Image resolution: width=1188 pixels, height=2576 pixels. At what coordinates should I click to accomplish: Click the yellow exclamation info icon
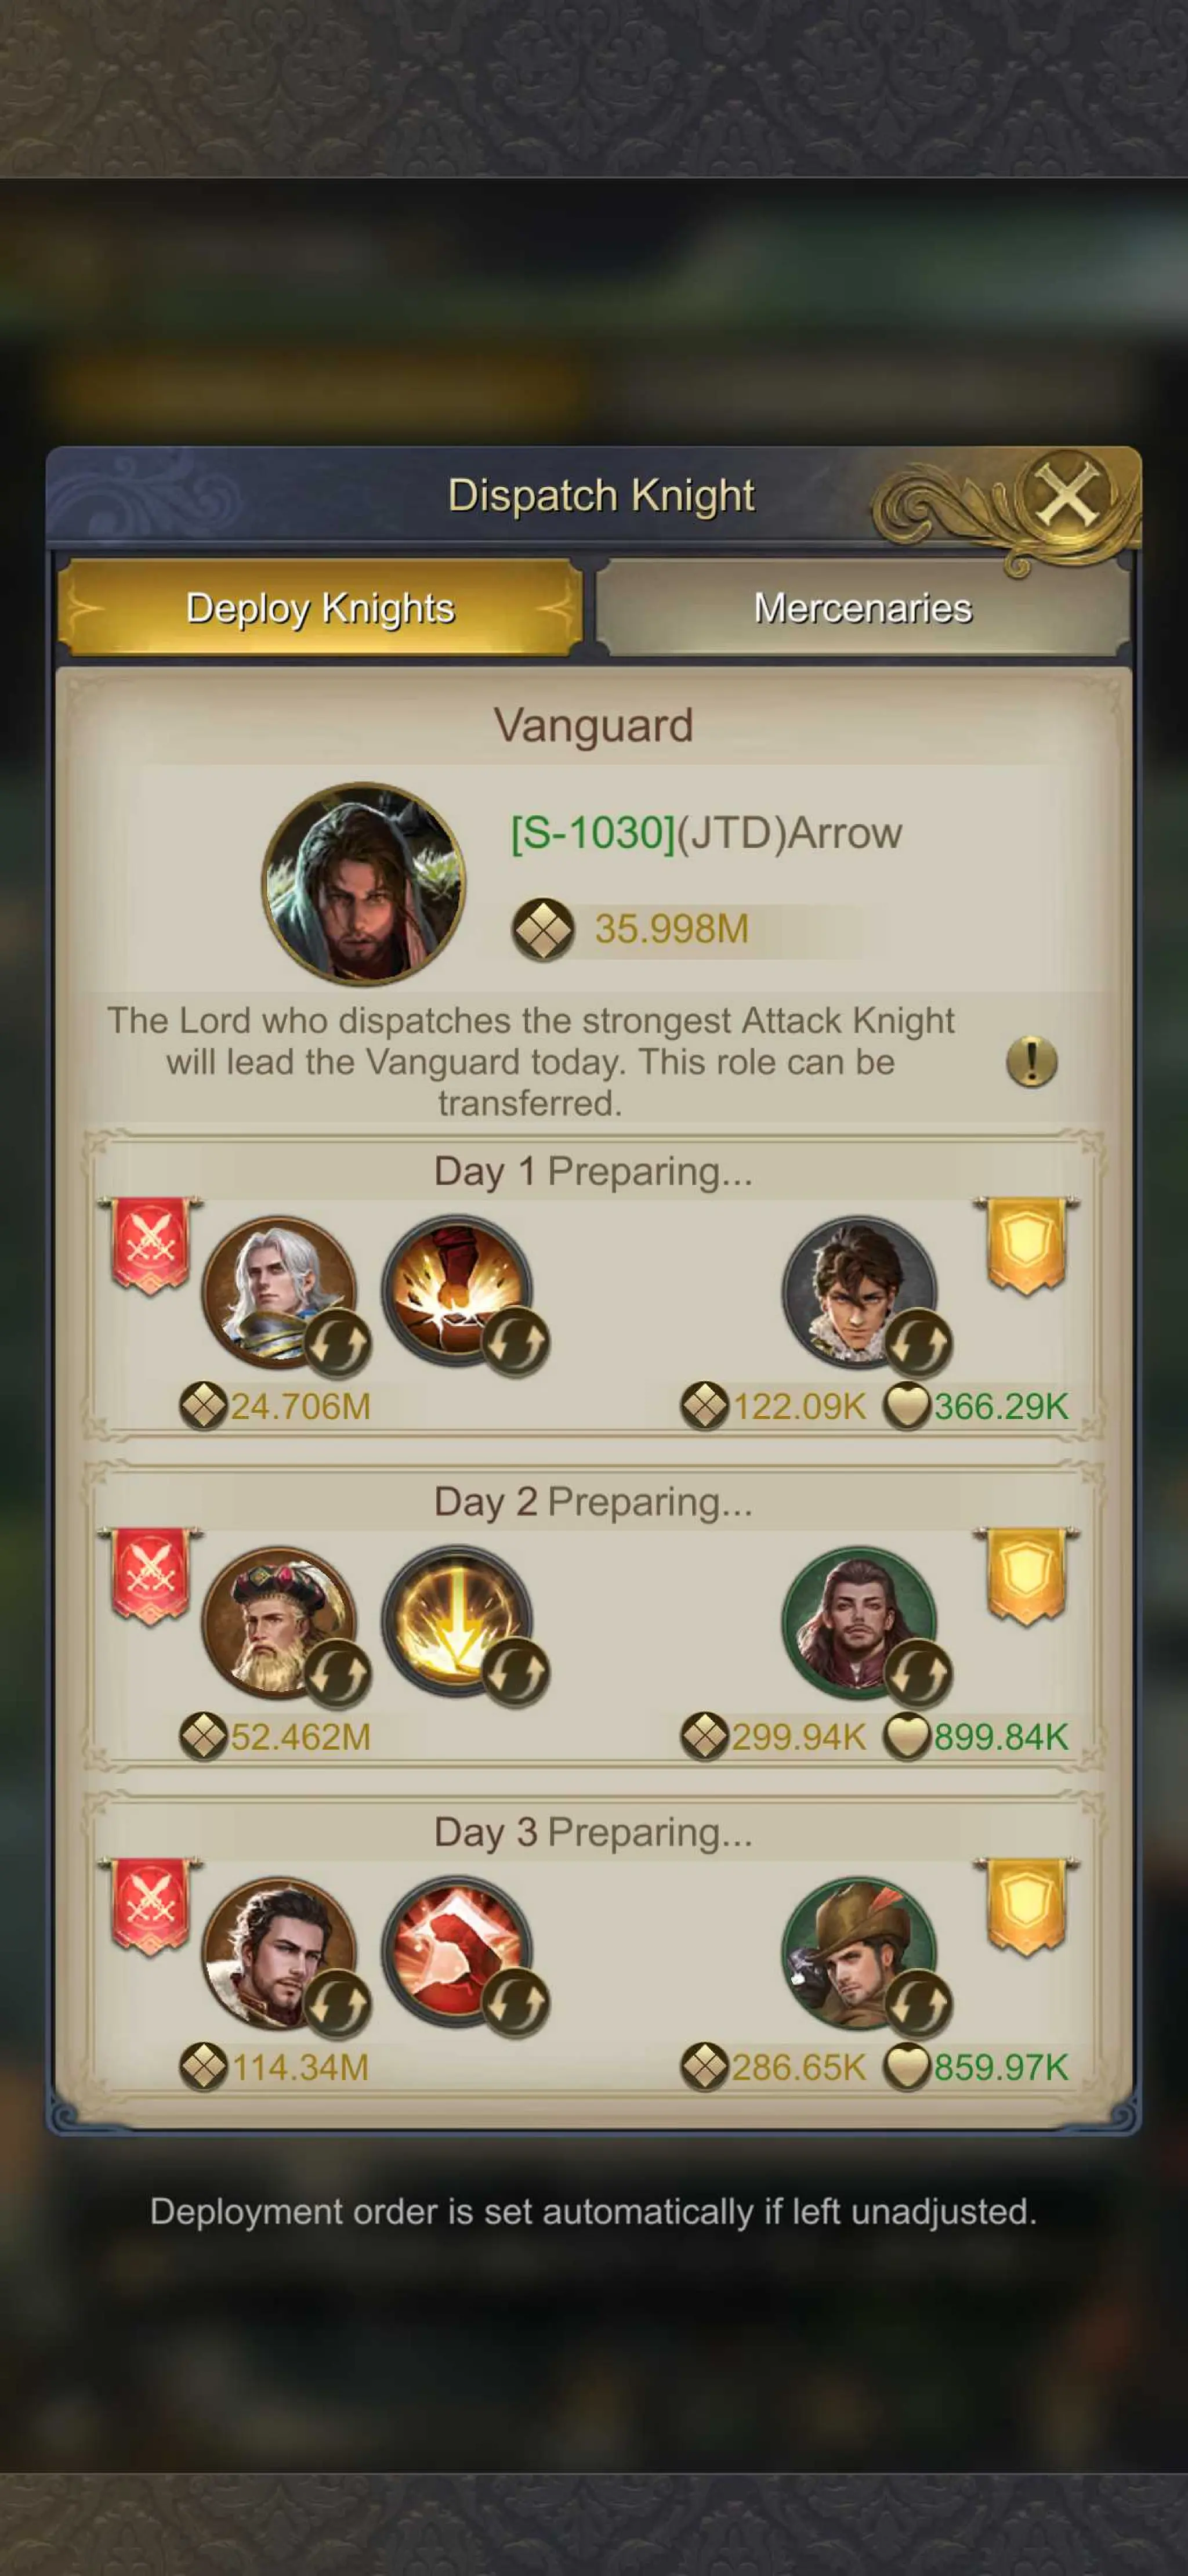[1031, 1061]
